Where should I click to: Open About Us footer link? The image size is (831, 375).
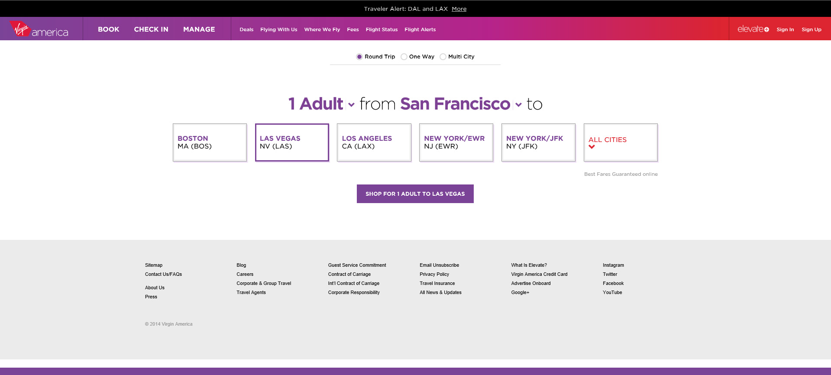click(155, 288)
